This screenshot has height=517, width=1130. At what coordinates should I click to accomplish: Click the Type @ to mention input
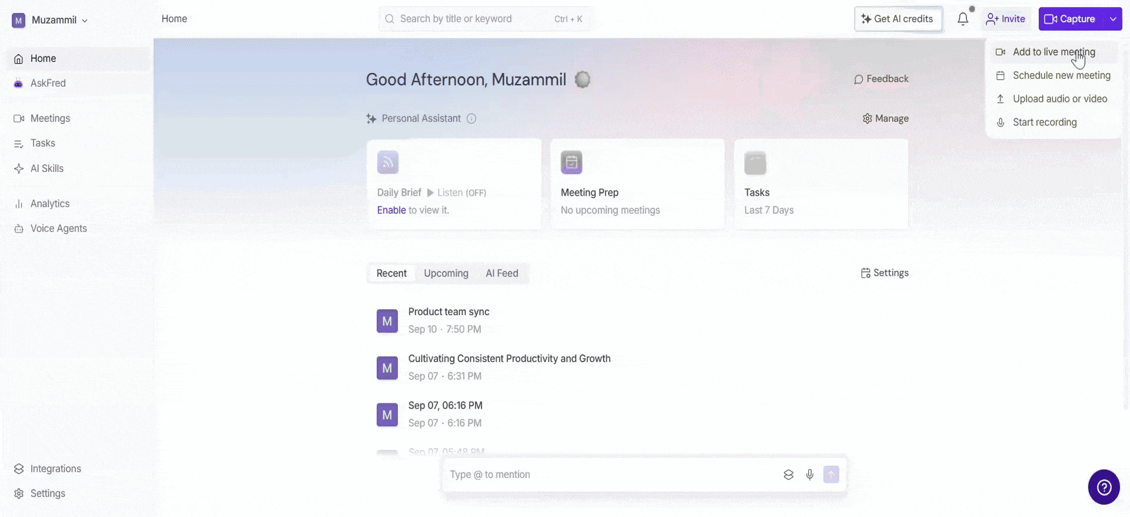click(612, 475)
